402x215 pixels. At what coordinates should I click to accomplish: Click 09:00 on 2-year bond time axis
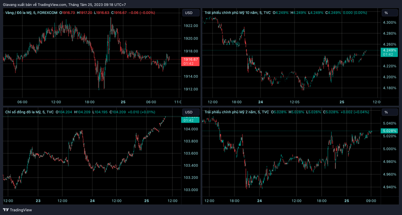pos(371,201)
